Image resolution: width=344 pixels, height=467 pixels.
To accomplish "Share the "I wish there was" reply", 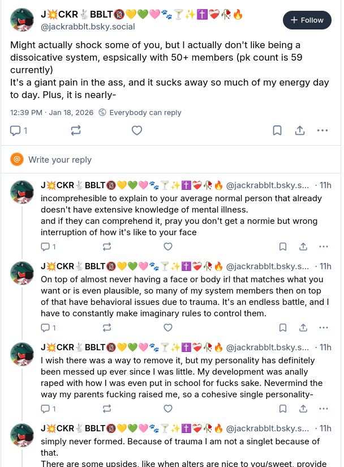I will pyautogui.click(x=303, y=409).
